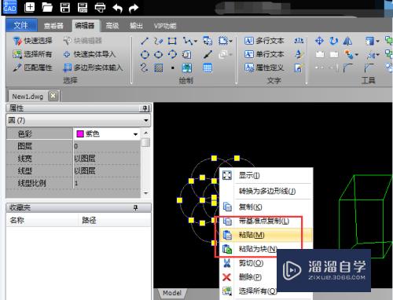Select the Hatch fill tool
The height and width of the screenshot is (300, 393).
coord(159,68)
